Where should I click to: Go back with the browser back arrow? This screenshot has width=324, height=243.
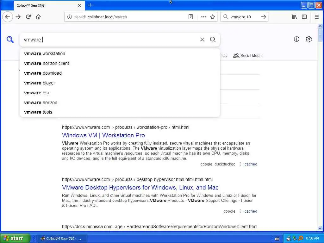point(8,17)
